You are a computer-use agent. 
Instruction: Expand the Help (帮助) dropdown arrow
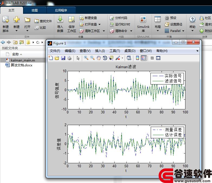point(192,31)
